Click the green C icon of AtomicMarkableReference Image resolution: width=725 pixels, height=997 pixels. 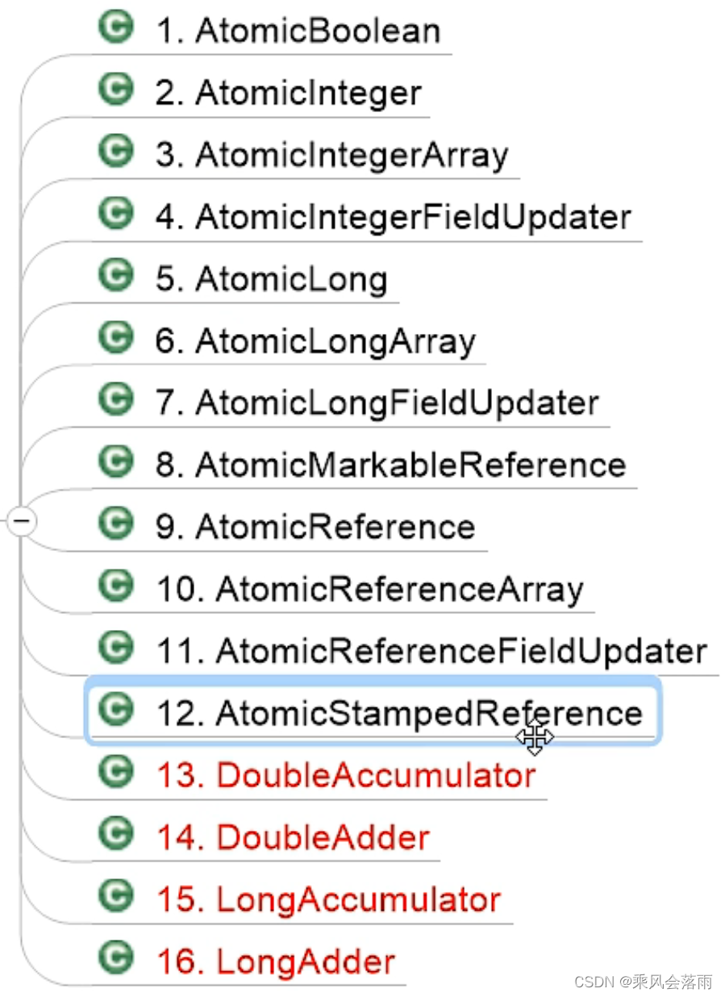point(115,462)
